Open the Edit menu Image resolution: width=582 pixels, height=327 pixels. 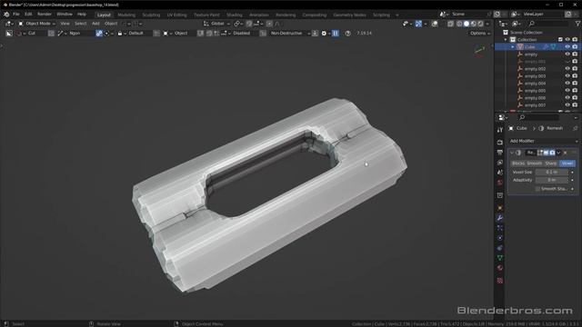tap(28, 15)
